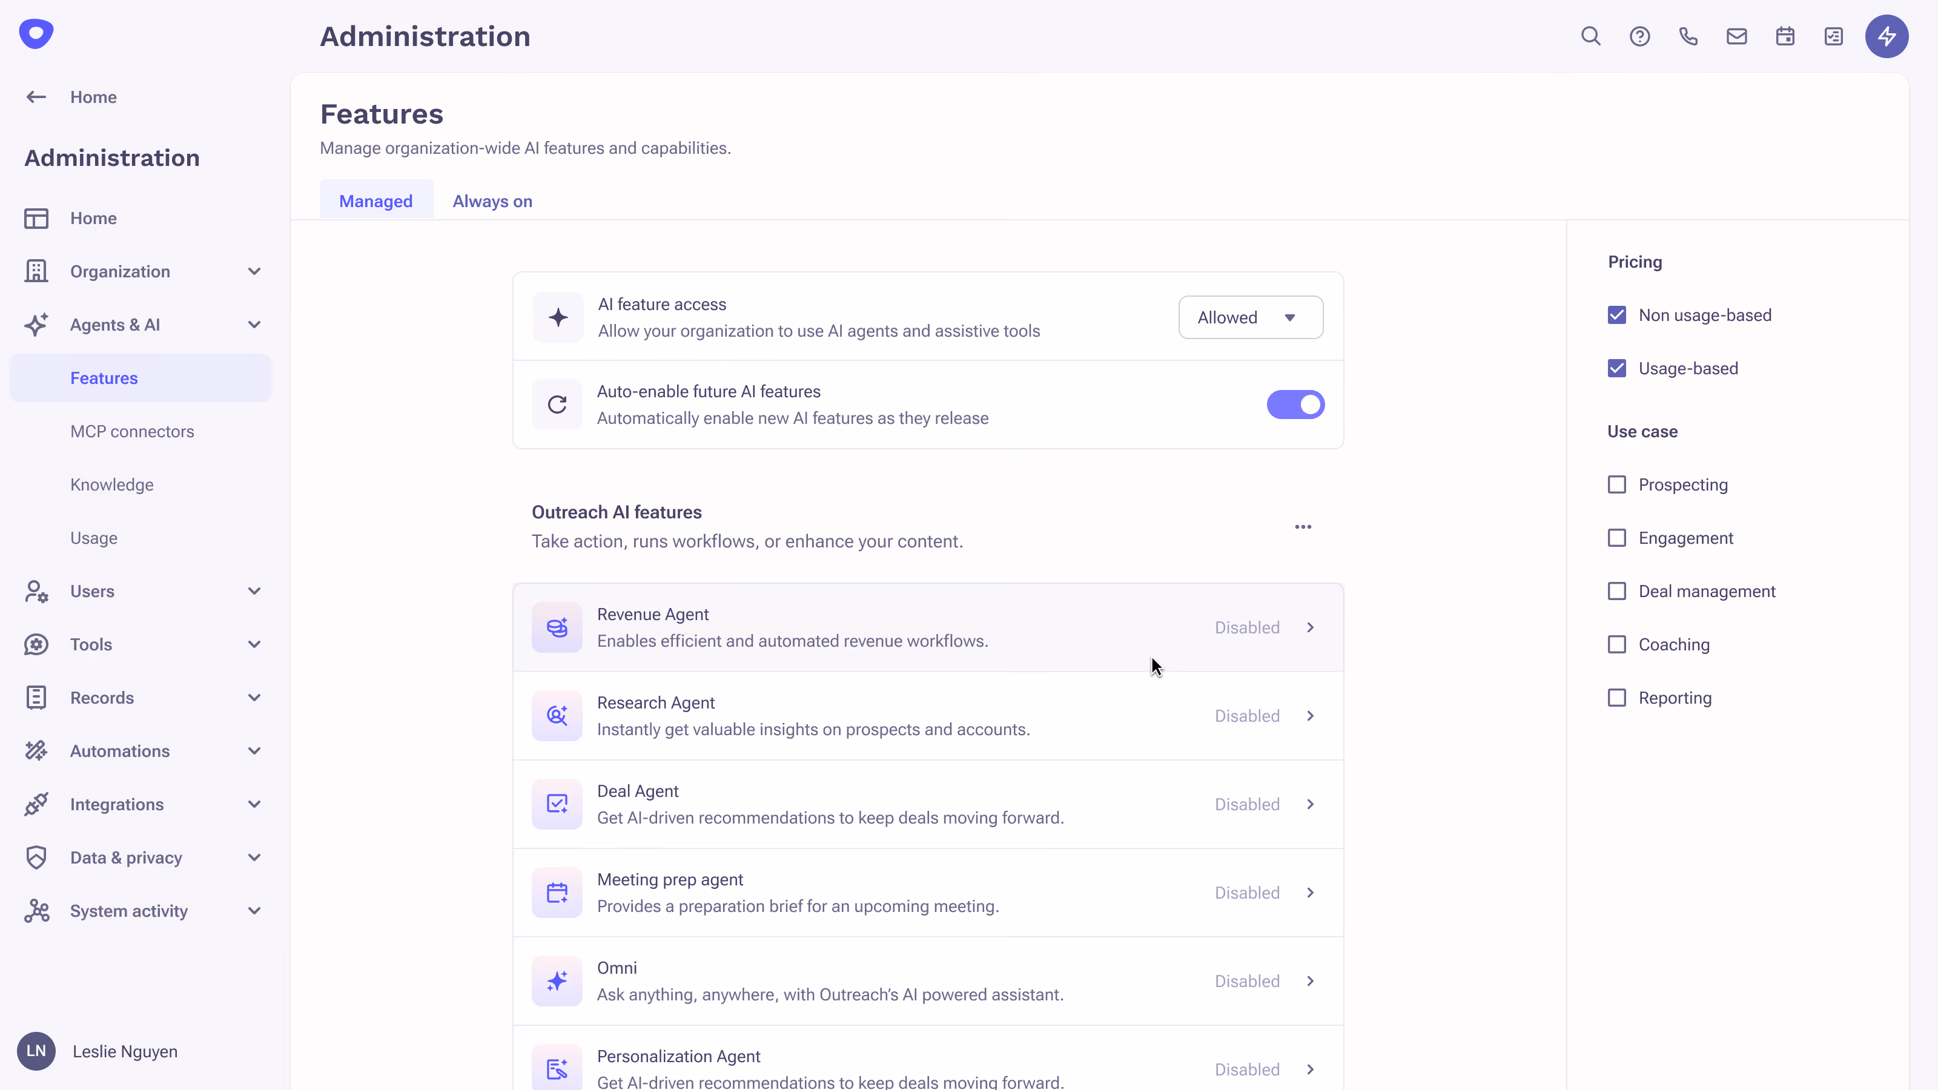Open the help question mark icon
1938x1090 pixels.
(x=1639, y=36)
